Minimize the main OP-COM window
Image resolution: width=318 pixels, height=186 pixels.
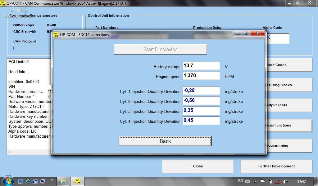(x=290, y=3)
